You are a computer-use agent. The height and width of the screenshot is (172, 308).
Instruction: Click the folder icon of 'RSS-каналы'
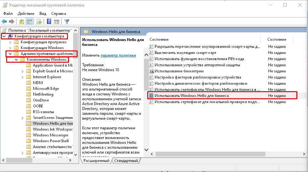[x=29, y=112]
